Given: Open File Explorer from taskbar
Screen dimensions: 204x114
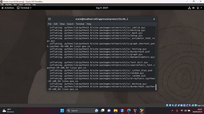Looking at the screenshot, I should (x=115, y=111).
